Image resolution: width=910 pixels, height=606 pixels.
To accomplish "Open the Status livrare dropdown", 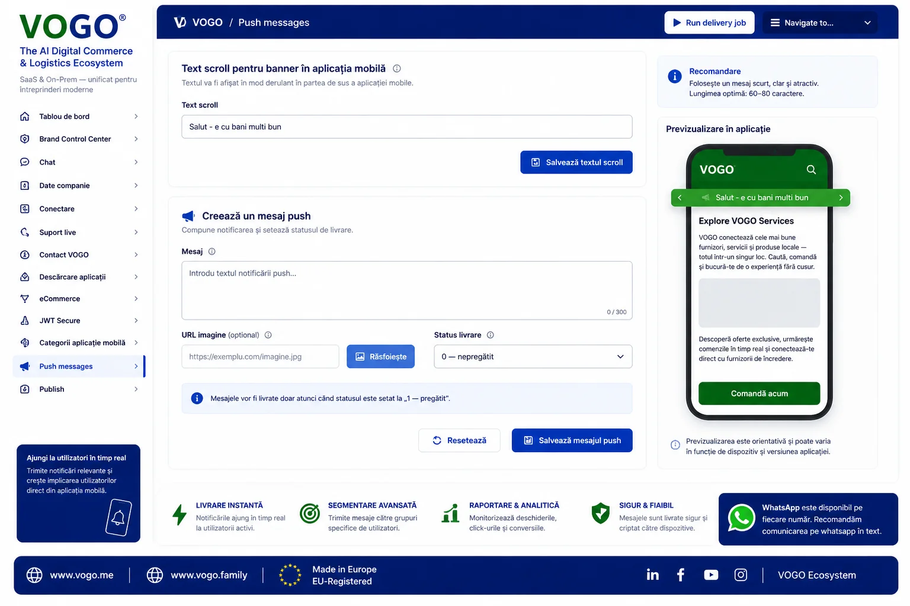I will tap(533, 357).
